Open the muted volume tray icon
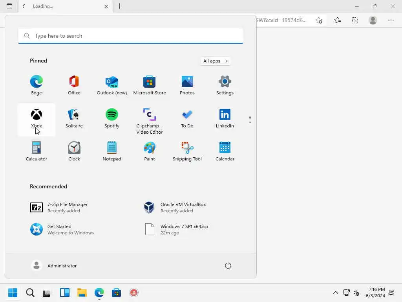 (x=356, y=293)
